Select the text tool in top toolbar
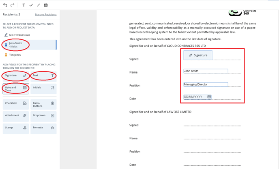 (x=24, y=5)
